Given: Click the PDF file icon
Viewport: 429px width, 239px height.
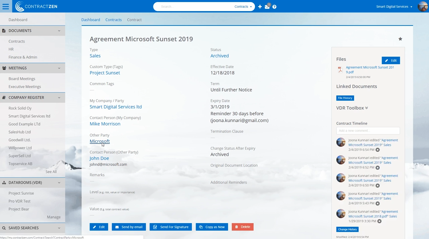Looking at the screenshot, I should [340, 70].
